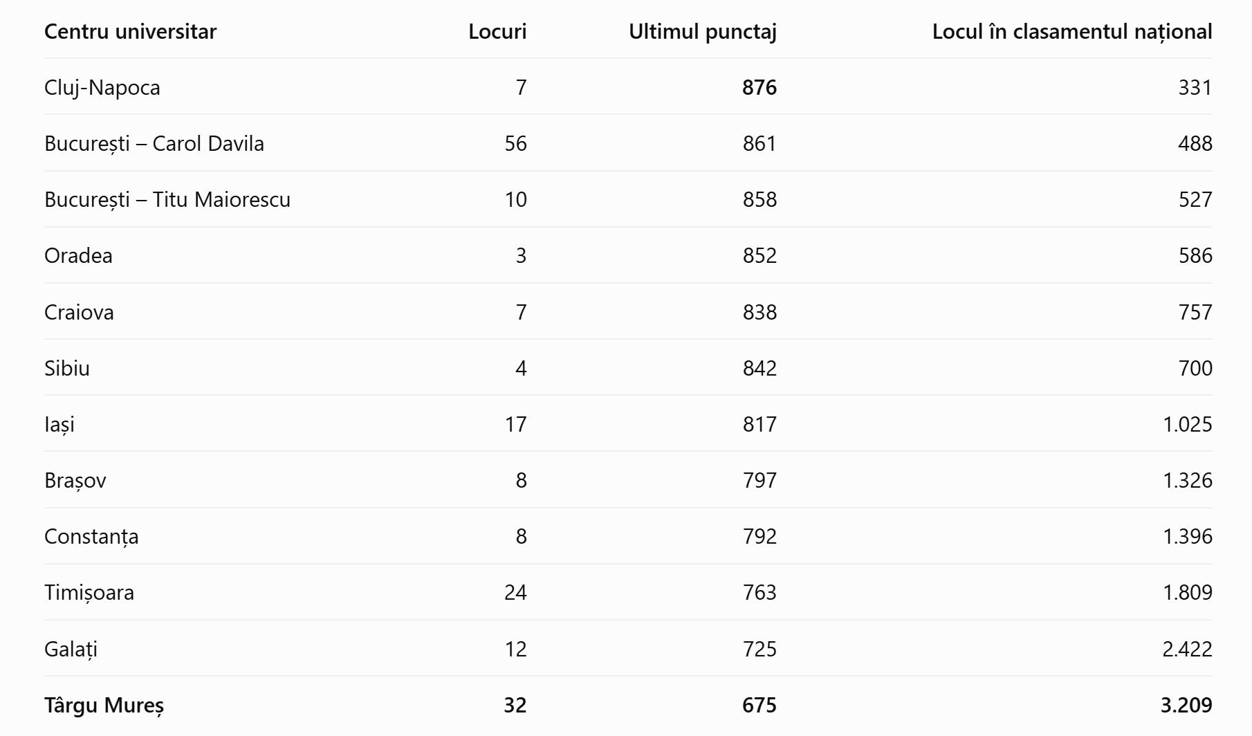Click București – Titu Maiorescu cell
Screen dimensions: 1252x736
[x=167, y=200]
